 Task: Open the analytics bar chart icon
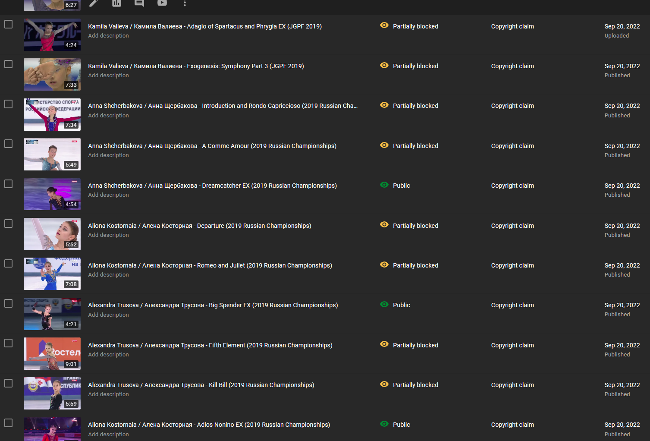click(x=116, y=3)
